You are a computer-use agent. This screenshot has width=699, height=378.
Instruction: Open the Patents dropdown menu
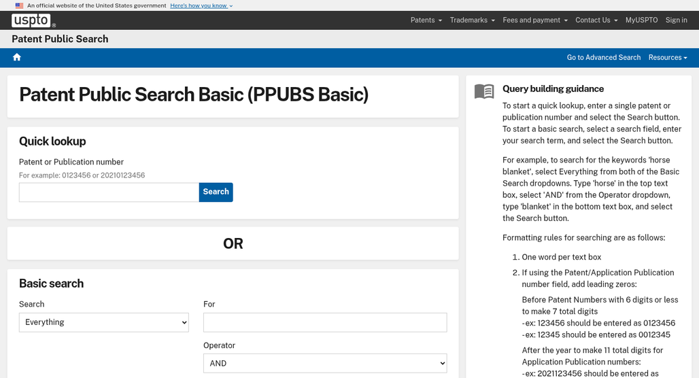tap(426, 20)
